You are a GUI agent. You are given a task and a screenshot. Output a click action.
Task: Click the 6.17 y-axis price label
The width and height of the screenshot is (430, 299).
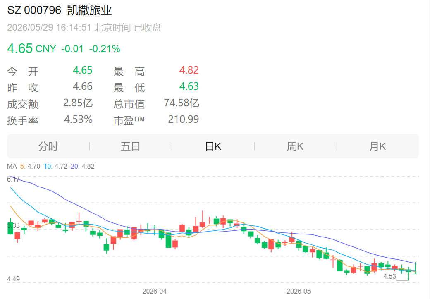tap(13, 179)
